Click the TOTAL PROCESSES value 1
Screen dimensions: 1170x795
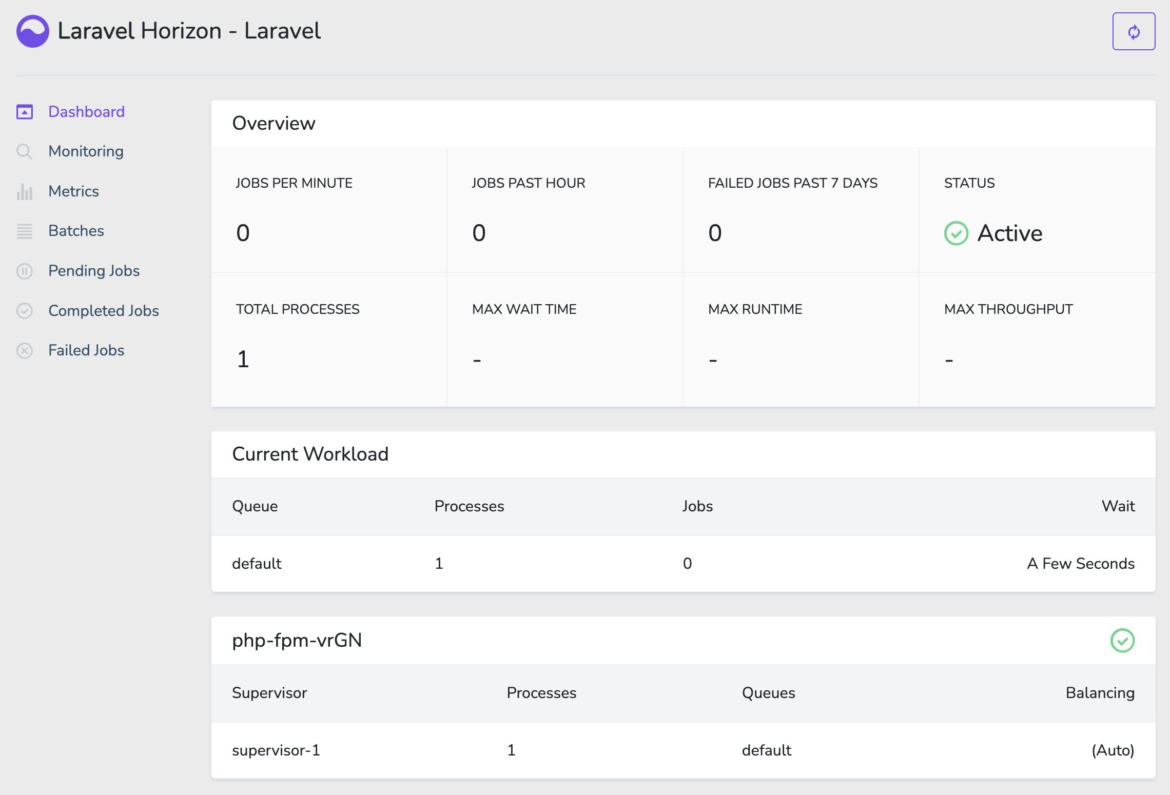point(243,359)
